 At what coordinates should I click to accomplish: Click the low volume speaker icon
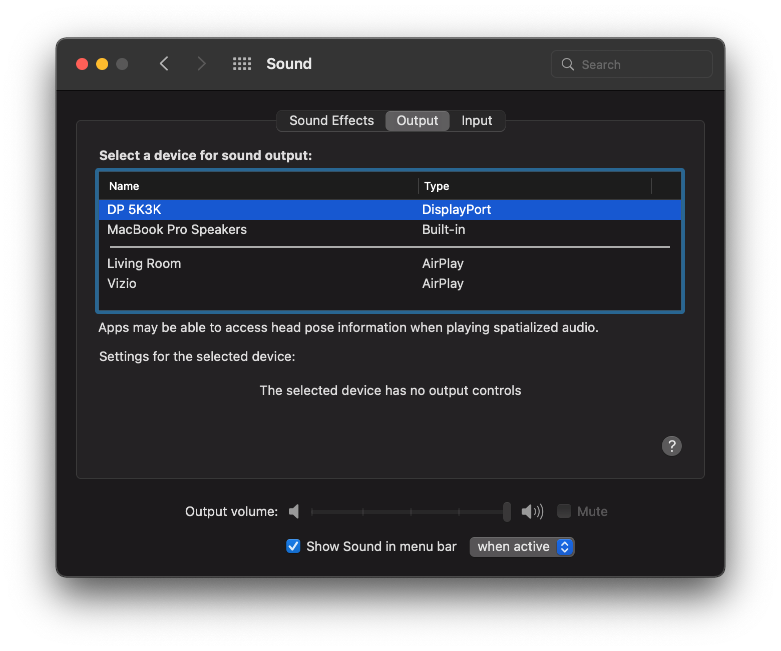pos(294,511)
